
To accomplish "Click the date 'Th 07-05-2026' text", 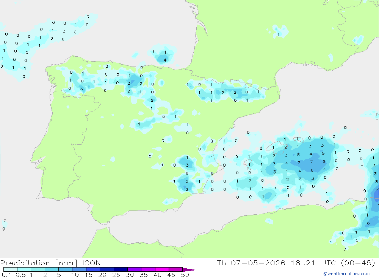I will tap(251, 263).
